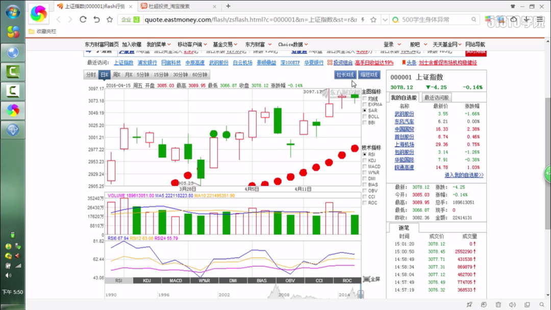Open the 最近访问股 tab
551x310 pixels.
tap(436, 97)
